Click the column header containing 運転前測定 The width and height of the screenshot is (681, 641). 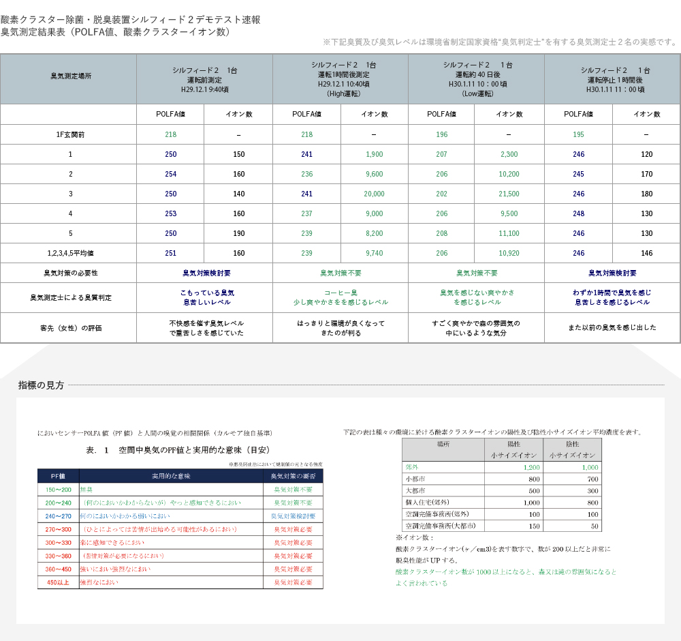pyautogui.click(x=204, y=80)
